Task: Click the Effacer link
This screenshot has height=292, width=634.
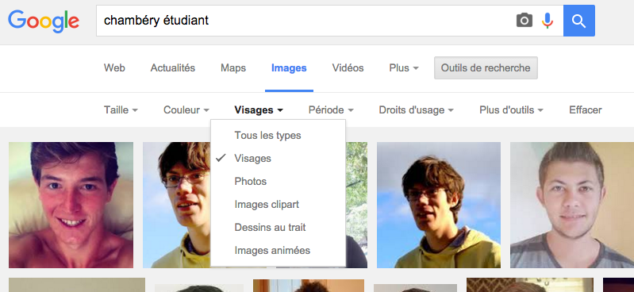Action: 585,110
